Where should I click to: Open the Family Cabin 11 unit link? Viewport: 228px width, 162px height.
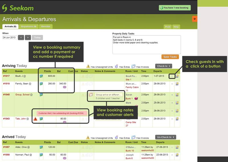tap(132, 89)
